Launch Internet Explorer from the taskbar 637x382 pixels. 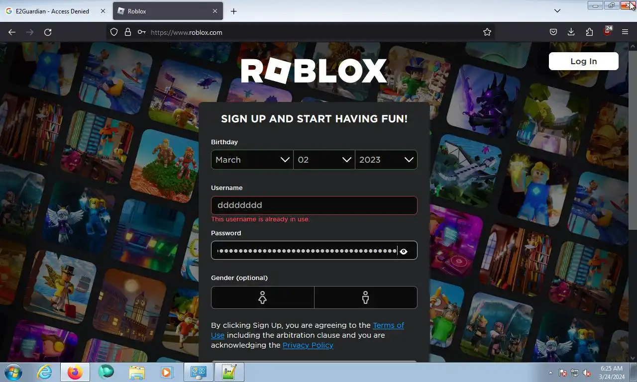(x=45, y=372)
